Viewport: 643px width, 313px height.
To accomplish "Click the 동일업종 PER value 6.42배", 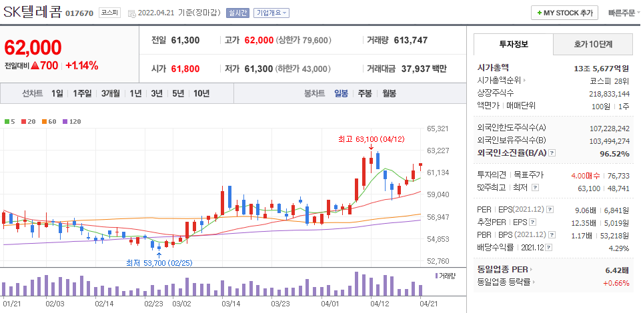I will 617,270.
